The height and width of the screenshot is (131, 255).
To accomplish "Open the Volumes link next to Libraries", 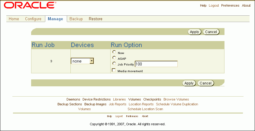I will click(x=134, y=99).
